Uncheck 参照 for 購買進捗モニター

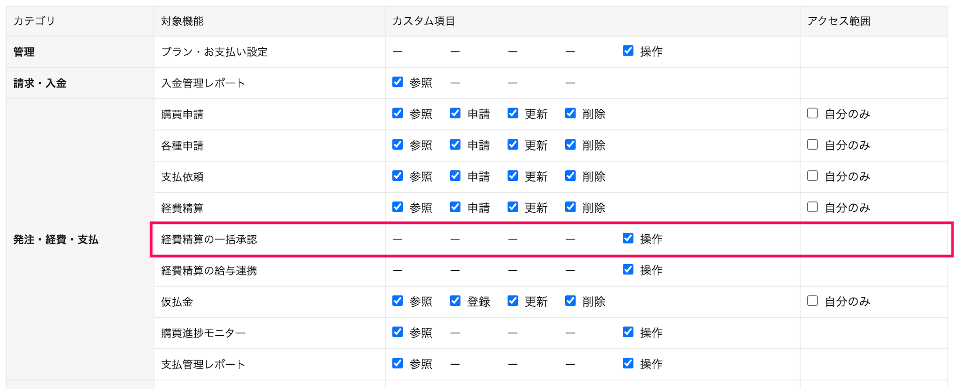pyautogui.click(x=398, y=332)
